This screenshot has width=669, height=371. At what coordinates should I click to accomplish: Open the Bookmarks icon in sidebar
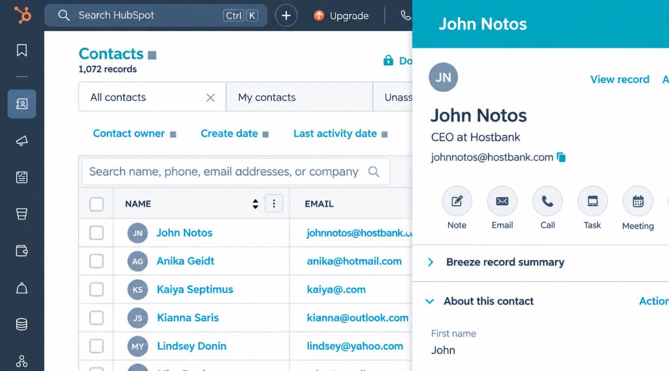tap(22, 50)
